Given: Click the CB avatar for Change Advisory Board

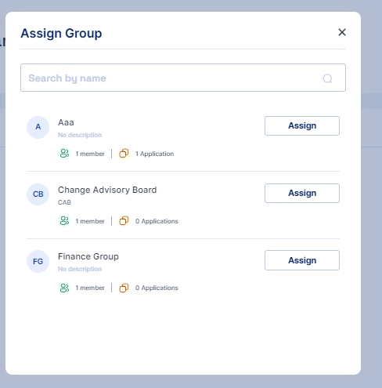Looking at the screenshot, I should tap(38, 194).
